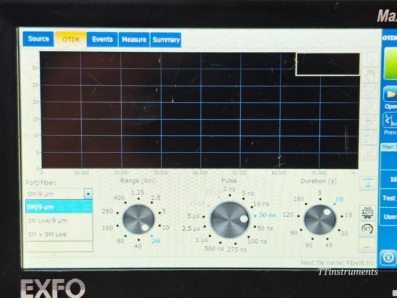Screen dimensions: 397x298
Task: Start real-time mode with the RT icon
Action: coord(367,229)
